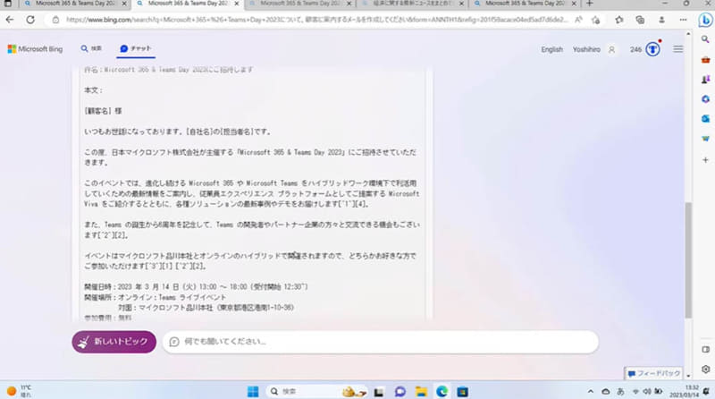Click the フィードバック feedback button

click(x=653, y=373)
